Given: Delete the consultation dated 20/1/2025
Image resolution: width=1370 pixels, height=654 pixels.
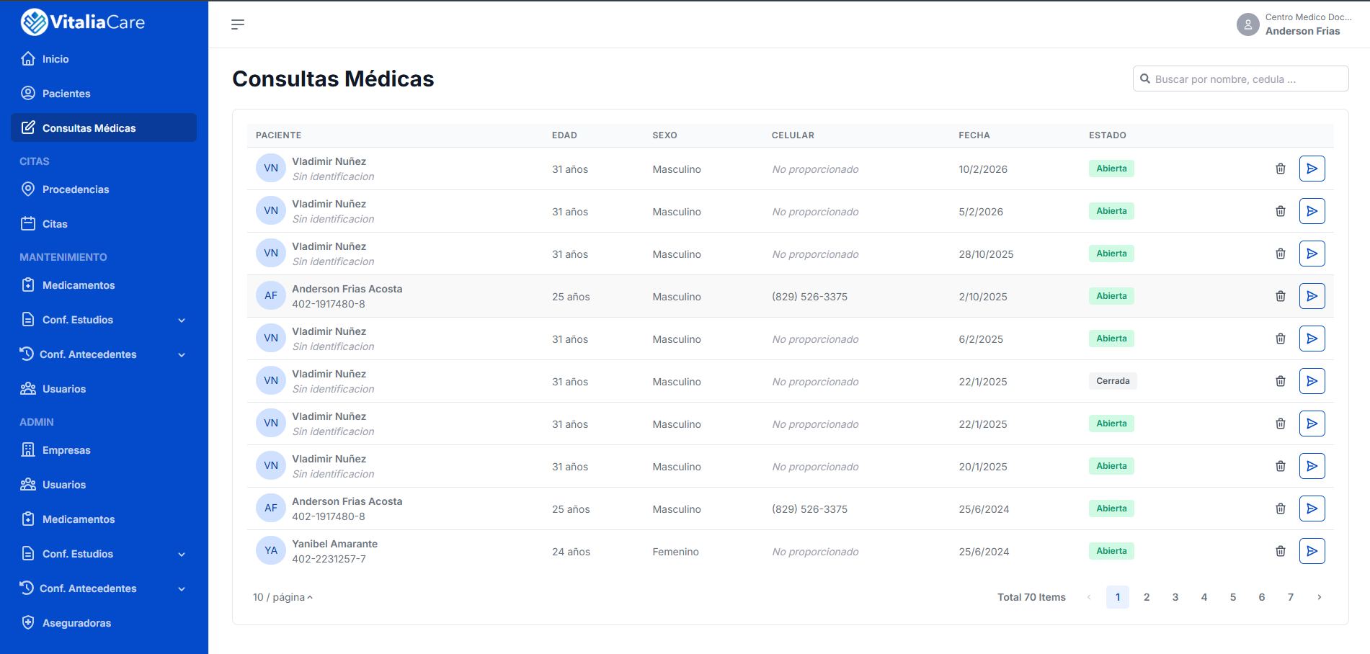Looking at the screenshot, I should (1281, 466).
